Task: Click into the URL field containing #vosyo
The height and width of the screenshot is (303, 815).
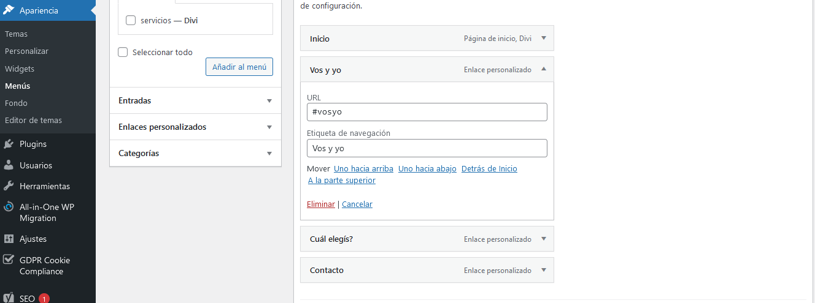Action: [x=427, y=112]
